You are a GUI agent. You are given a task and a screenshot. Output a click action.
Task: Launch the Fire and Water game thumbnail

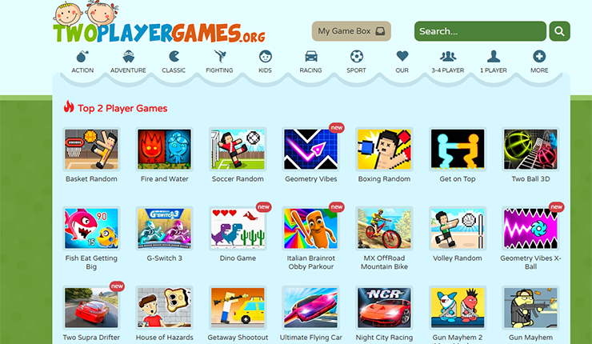[x=164, y=149]
